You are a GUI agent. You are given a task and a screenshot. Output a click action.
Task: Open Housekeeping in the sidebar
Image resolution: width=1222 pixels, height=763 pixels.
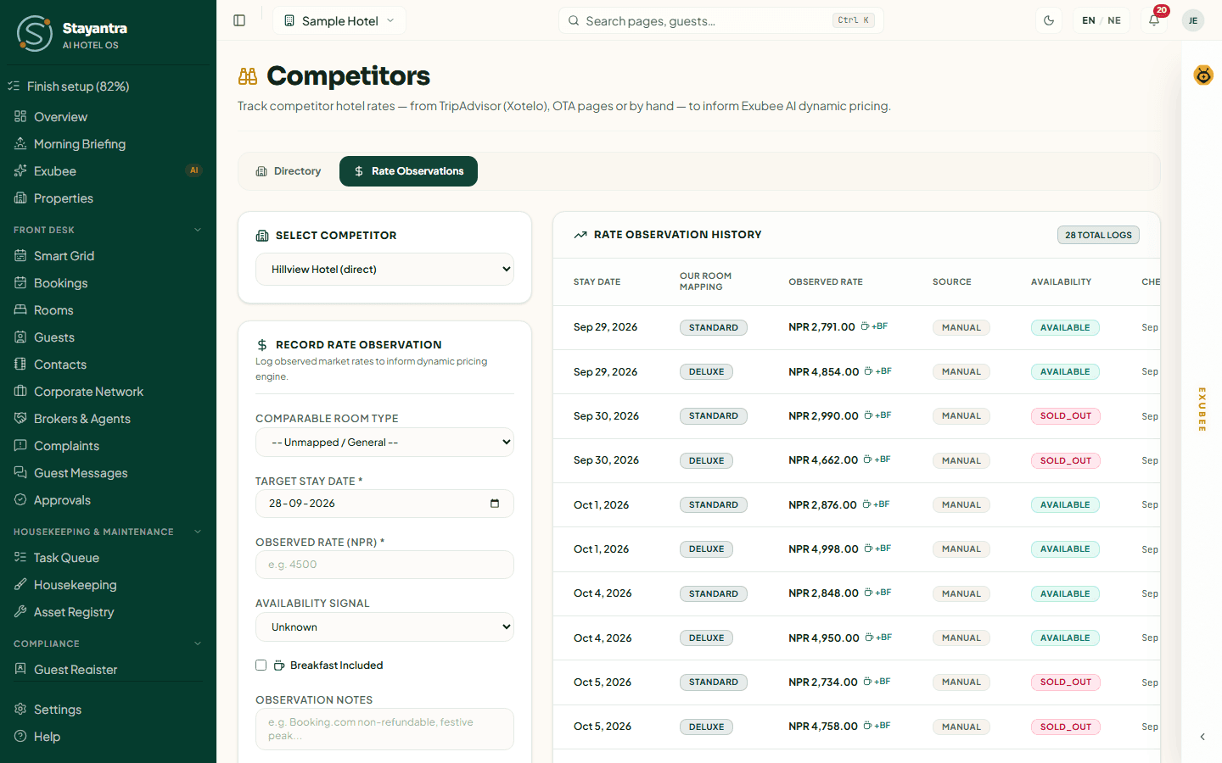point(108,585)
